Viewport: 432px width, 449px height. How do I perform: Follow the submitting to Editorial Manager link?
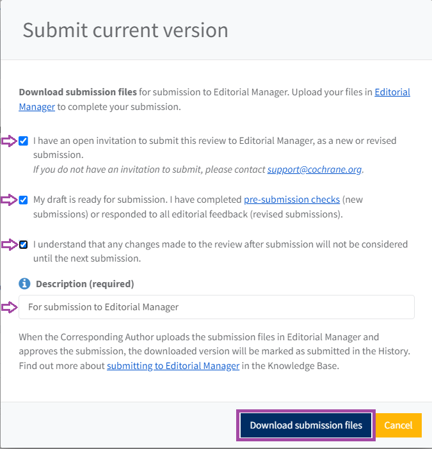pos(173,366)
